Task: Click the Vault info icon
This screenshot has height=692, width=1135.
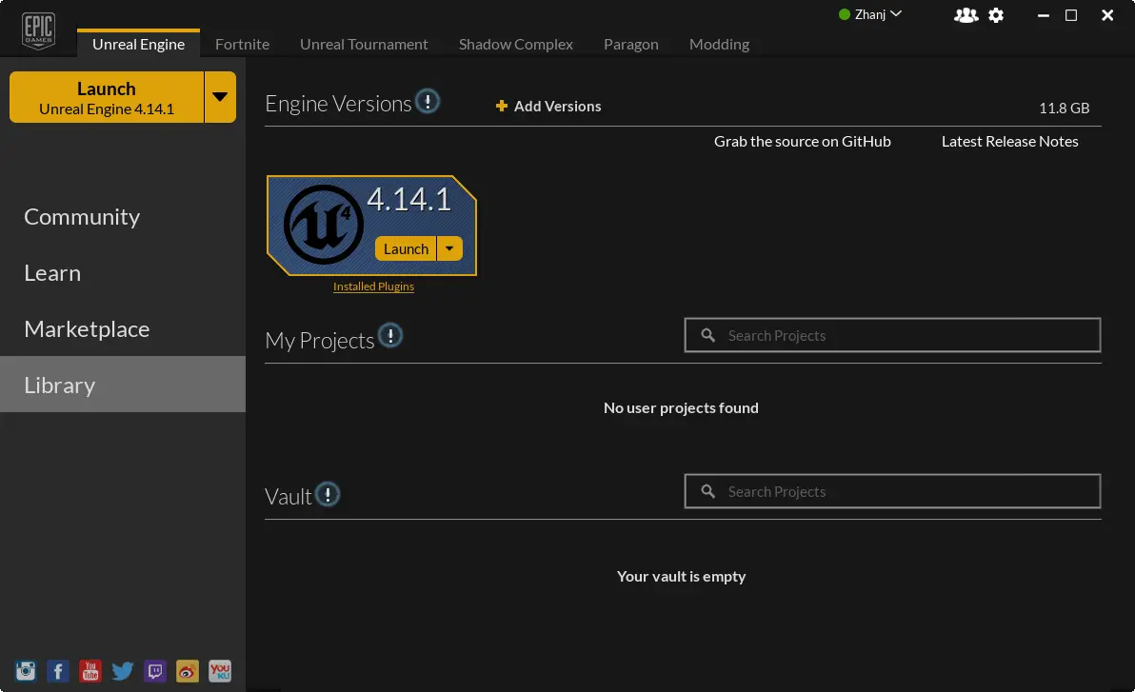Action: 328,494
